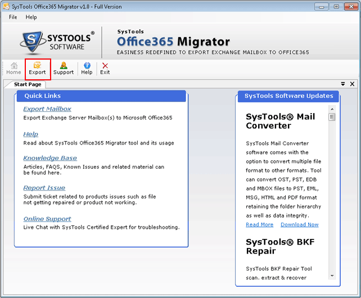Open the Report Issue link

point(44,188)
